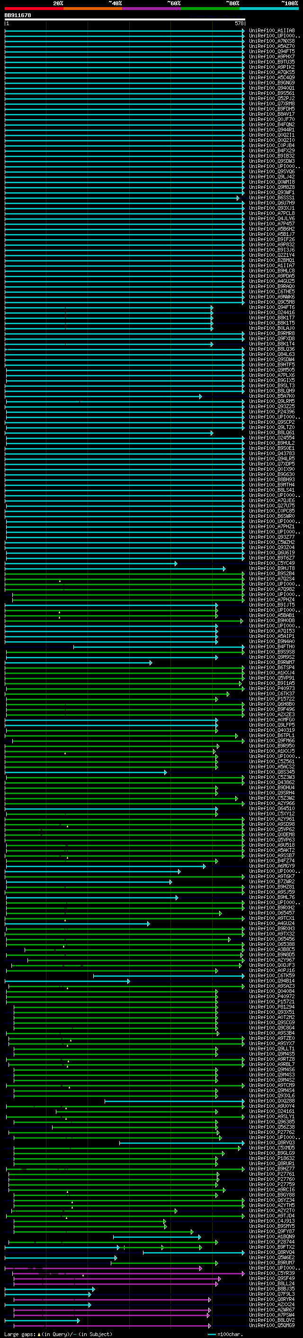Screen dimensions: 303x1338
Task: Select hit label UniRef100_Q94LR5
Action: click(x=272, y=458)
